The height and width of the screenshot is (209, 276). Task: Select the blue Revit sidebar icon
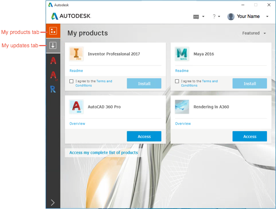pyautogui.click(x=53, y=89)
